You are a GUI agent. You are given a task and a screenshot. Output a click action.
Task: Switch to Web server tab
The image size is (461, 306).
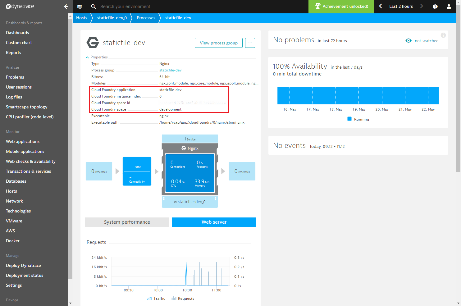pyautogui.click(x=214, y=222)
